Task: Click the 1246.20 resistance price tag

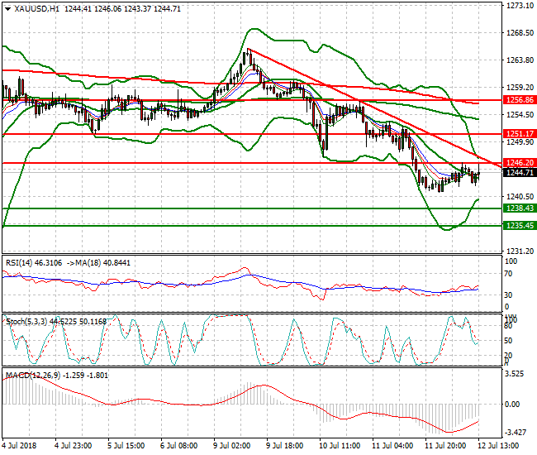Action: click(x=519, y=163)
